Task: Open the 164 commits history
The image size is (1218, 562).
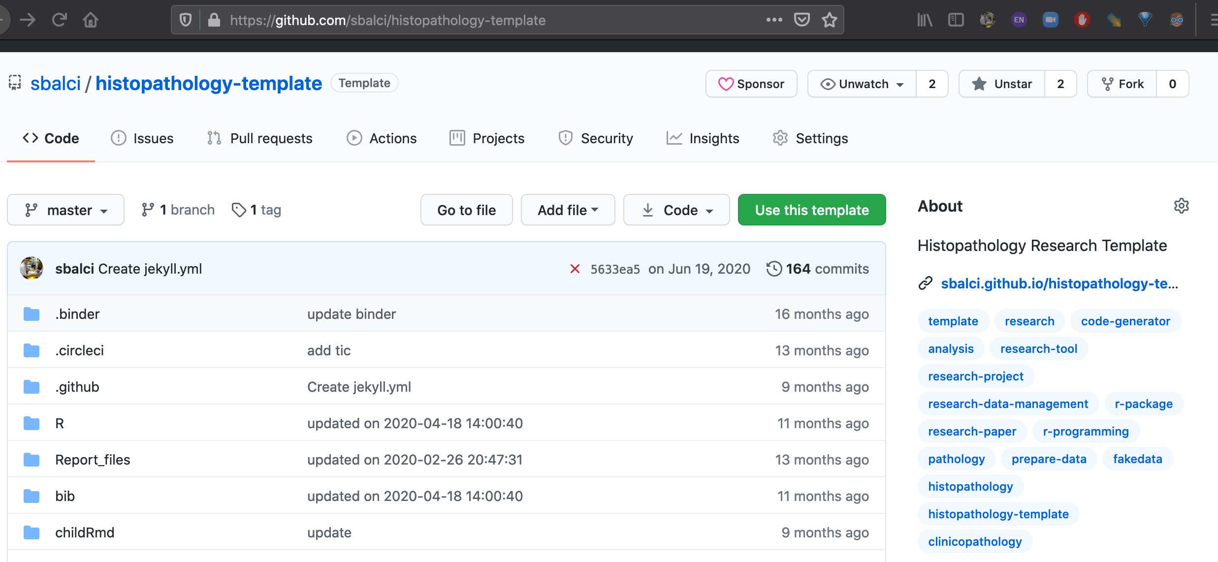Action: [818, 269]
